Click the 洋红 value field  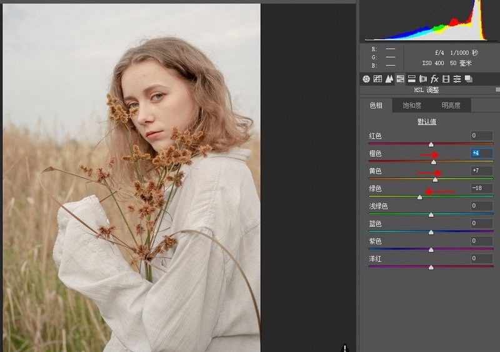pos(482,258)
